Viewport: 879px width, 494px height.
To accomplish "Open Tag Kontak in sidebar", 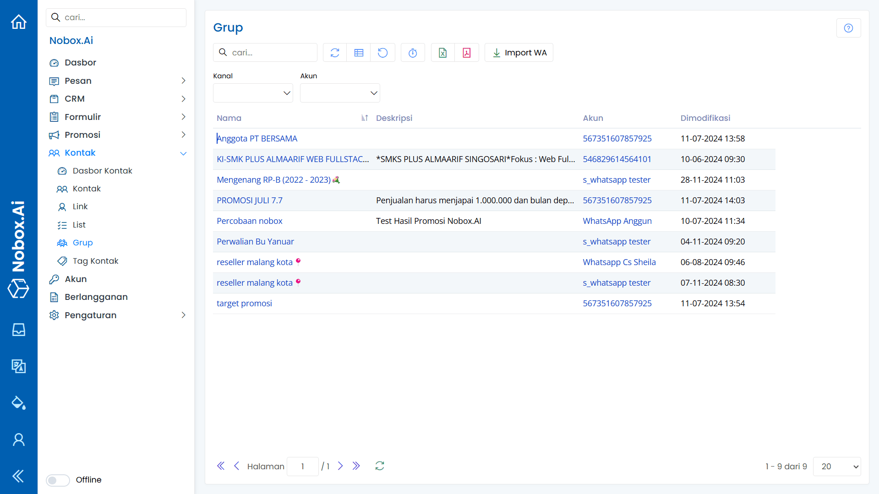I will point(95,261).
